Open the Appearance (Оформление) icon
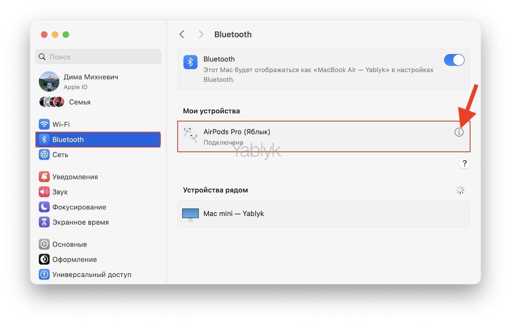 (44, 260)
